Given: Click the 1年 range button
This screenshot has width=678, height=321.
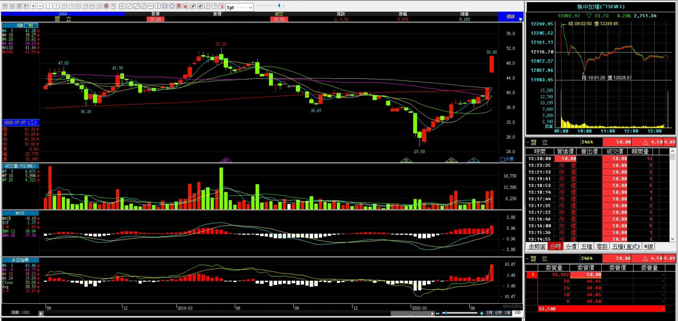Looking at the screenshot, I should tap(507, 313).
